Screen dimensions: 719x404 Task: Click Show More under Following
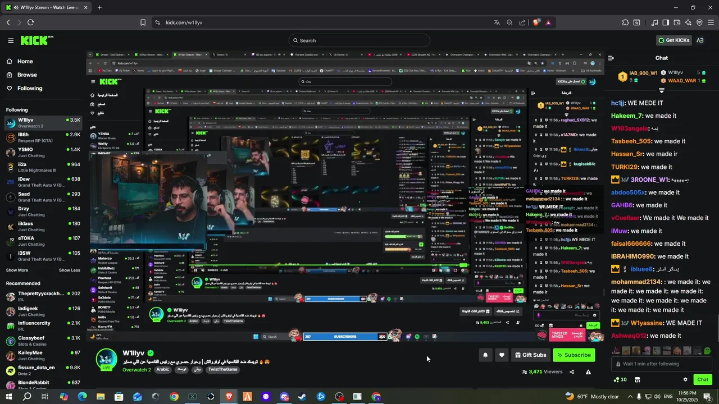pos(17,270)
